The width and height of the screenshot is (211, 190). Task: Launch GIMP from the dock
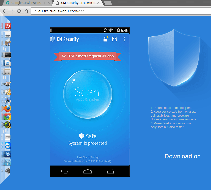pyautogui.click(x=8, y=83)
